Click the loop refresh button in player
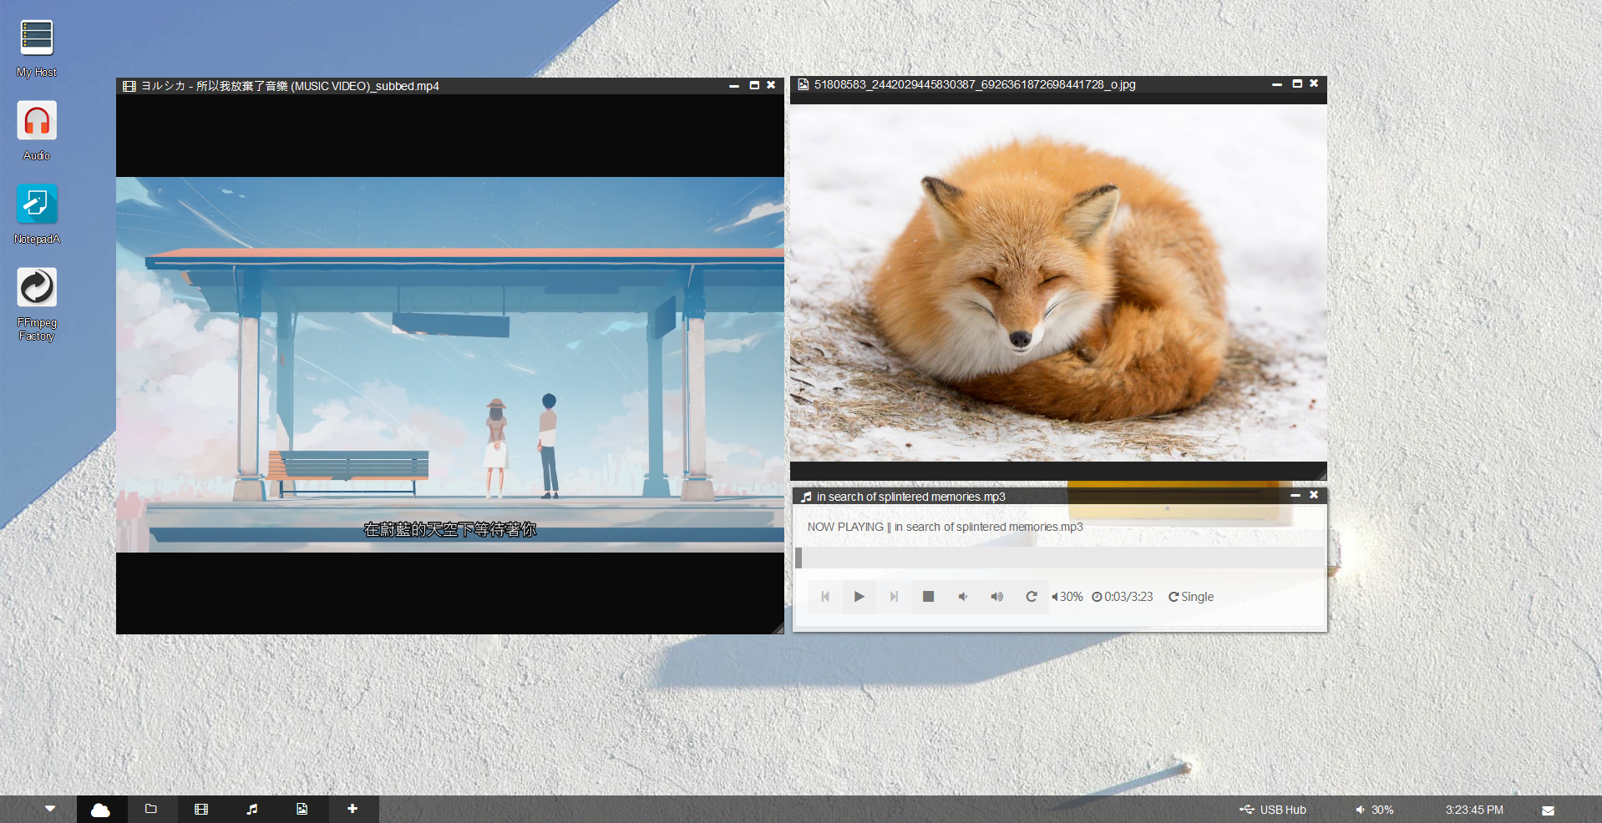The image size is (1602, 823). (x=1032, y=597)
